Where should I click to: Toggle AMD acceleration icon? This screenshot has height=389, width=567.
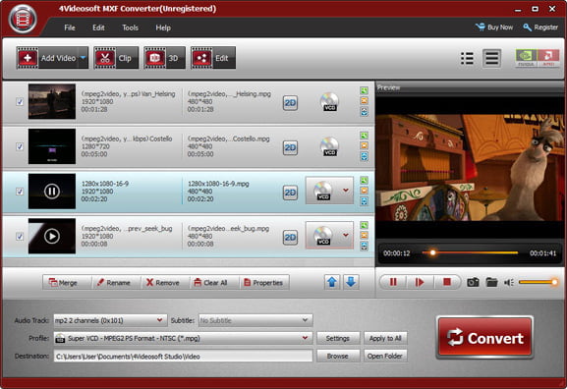click(548, 58)
